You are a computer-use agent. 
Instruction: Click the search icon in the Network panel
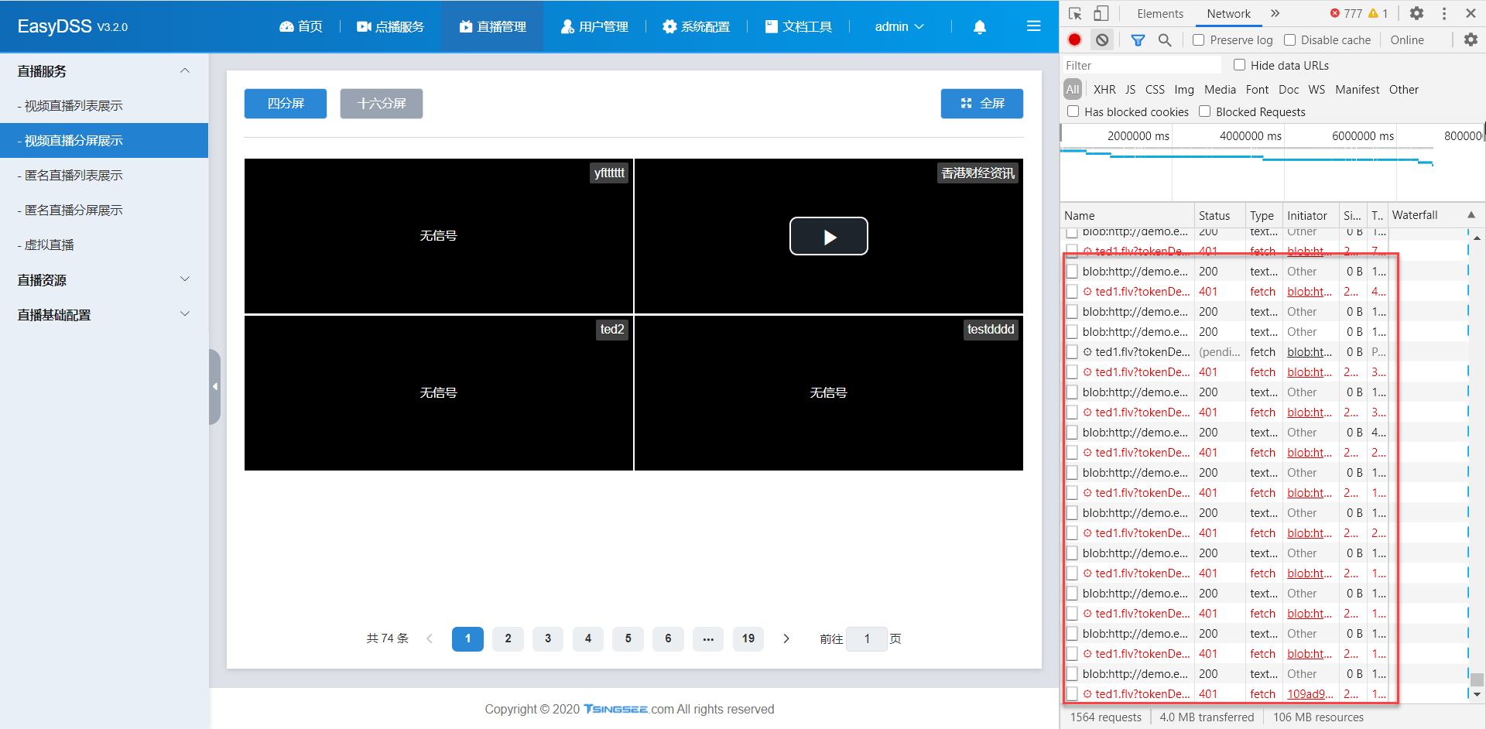coord(1164,39)
